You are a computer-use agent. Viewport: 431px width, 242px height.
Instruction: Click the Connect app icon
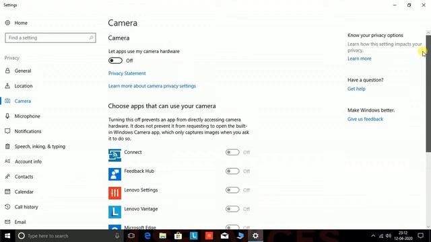[114, 155]
